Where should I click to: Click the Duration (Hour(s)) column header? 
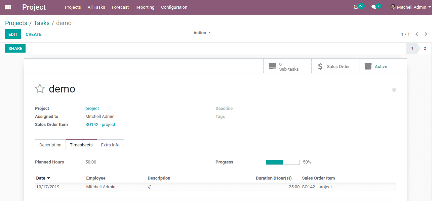pos(274,178)
